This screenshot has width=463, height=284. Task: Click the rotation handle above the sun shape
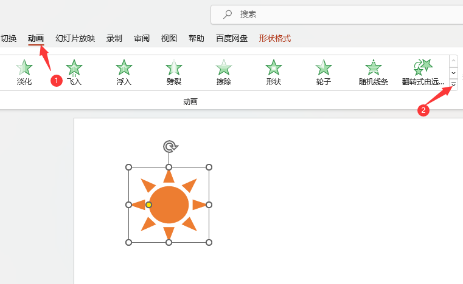point(170,146)
